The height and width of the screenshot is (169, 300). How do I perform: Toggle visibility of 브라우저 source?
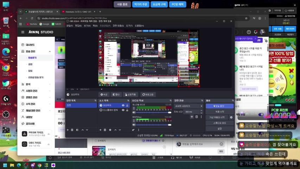(123, 105)
